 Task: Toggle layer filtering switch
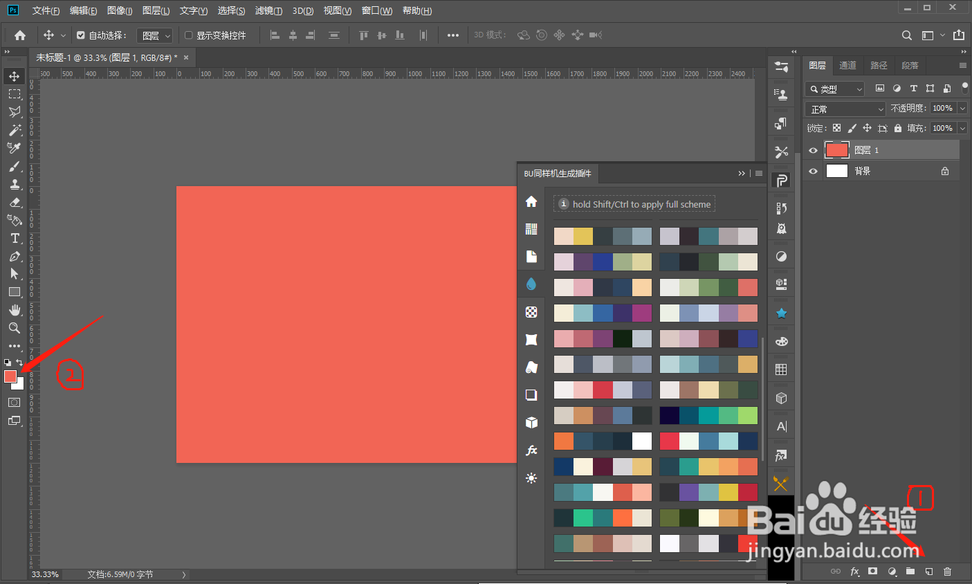click(x=964, y=89)
